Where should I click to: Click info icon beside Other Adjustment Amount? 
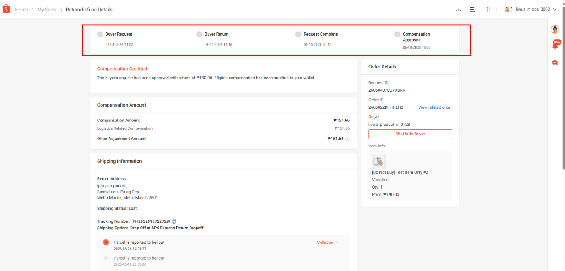click(x=347, y=139)
